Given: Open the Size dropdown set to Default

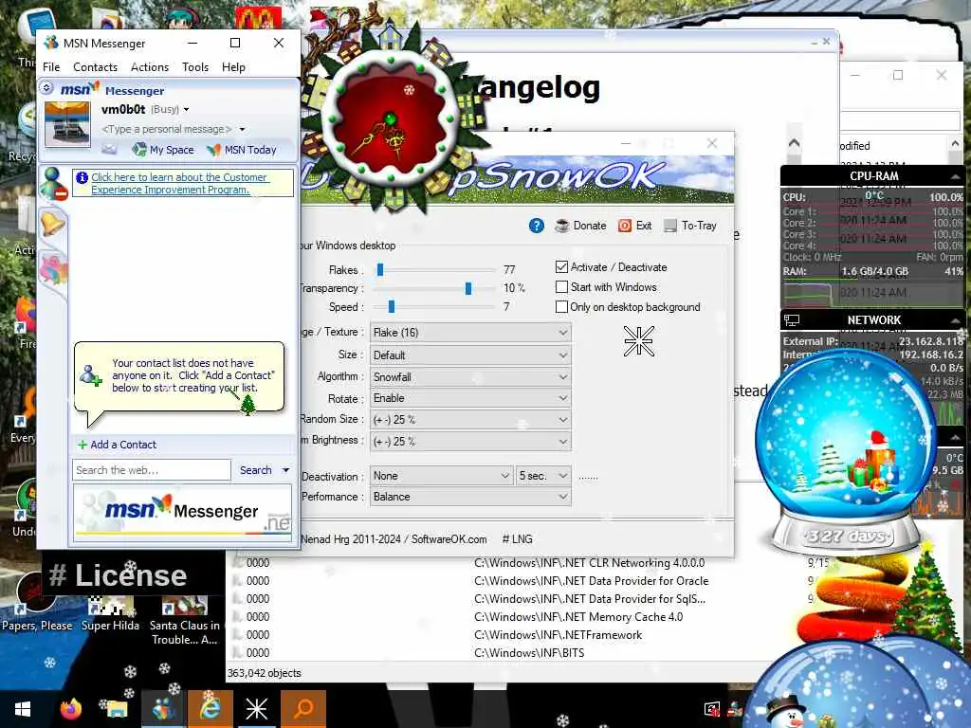Looking at the screenshot, I should 470,355.
